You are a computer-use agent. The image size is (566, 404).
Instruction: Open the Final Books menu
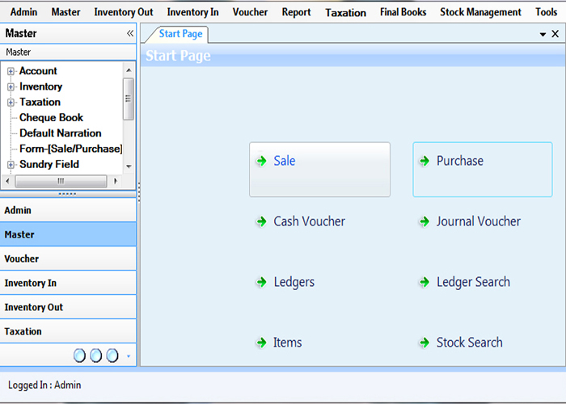(x=403, y=12)
